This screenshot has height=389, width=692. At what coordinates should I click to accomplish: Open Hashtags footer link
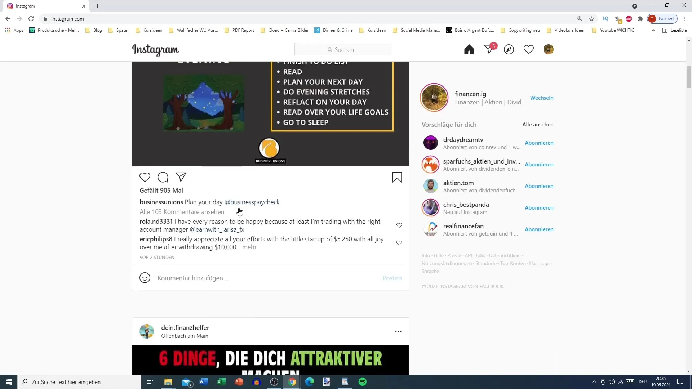click(x=539, y=263)
